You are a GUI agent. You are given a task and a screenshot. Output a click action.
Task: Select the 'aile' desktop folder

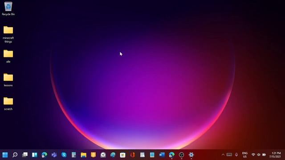pos(8,56)
